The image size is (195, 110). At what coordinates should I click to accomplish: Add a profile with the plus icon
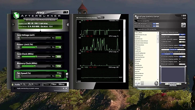click(x=137, y=83)
